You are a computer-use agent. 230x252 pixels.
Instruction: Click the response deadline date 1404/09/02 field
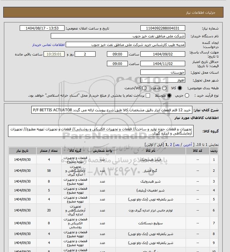click(x=162, y=54)
